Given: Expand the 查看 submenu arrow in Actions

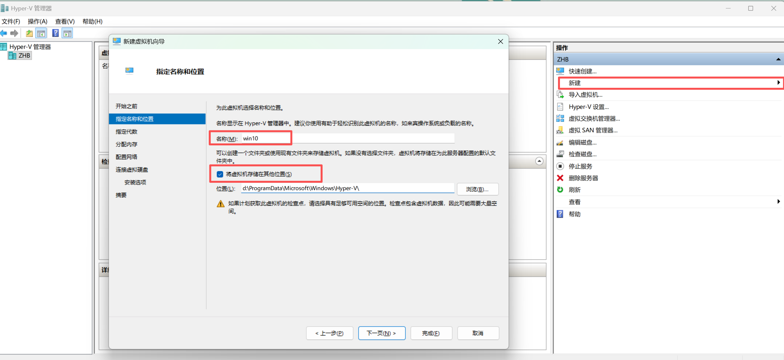Looking at the screenshot, I should (x=778, y=202).
